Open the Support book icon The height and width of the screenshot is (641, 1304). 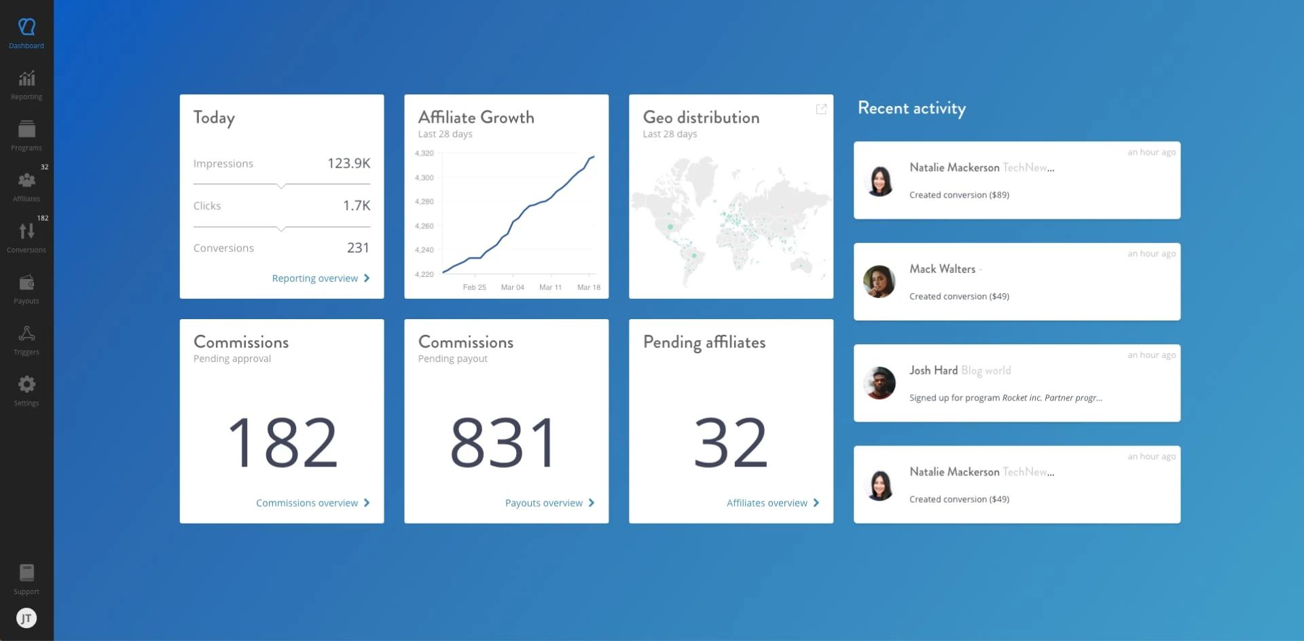pyautogui.click(x=26, y=574)
